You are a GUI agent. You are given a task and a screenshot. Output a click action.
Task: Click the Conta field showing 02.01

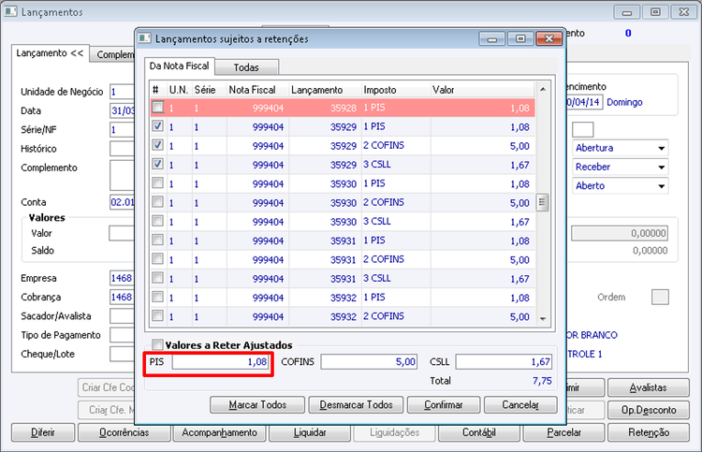point(122,202)
